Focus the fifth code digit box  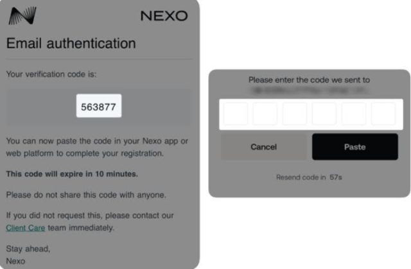354,114
